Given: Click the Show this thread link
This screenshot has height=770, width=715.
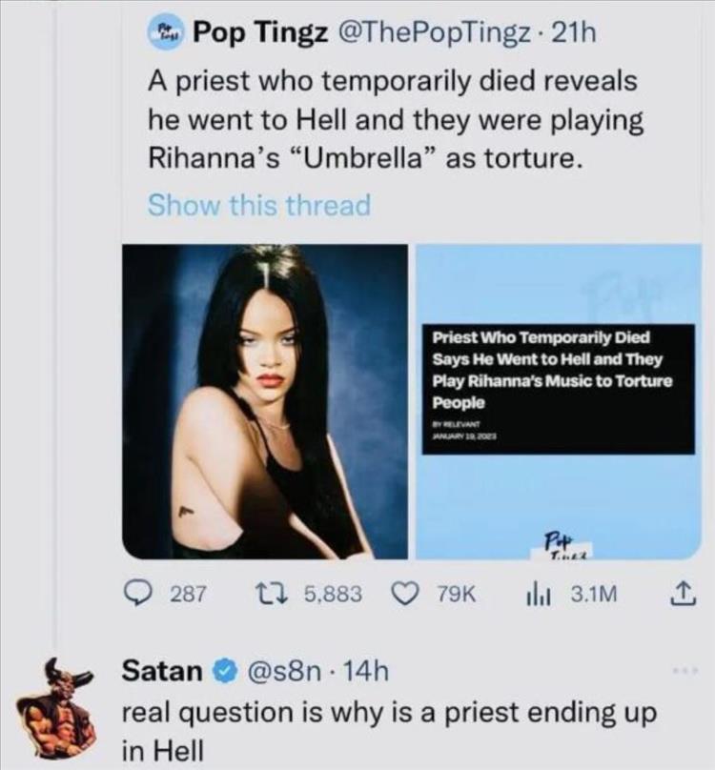Looking at the screenshot, I should (x=258, y=206).
